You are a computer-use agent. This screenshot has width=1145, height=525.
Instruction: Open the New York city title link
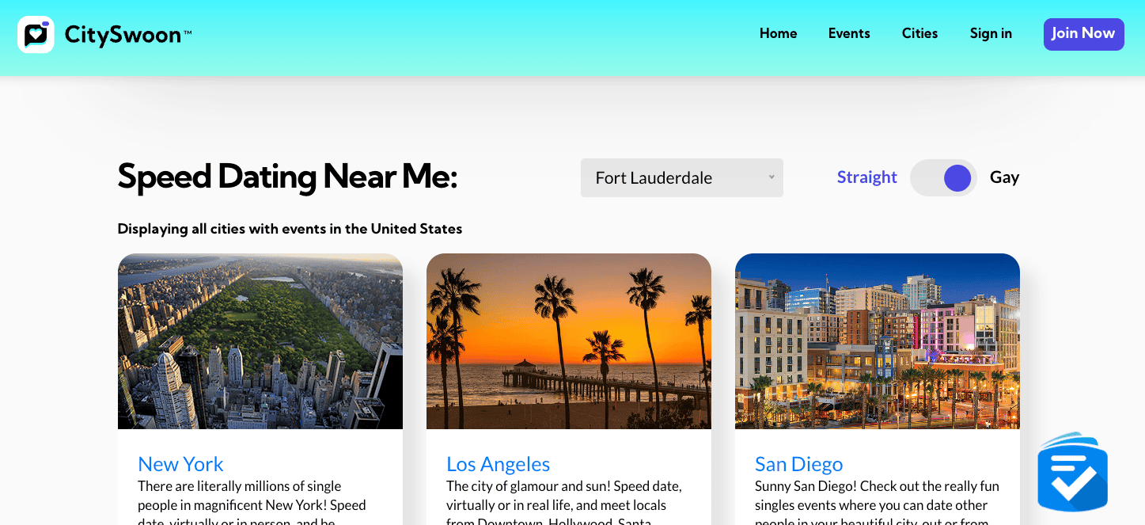pyautogui.click(x=180, y=464)
